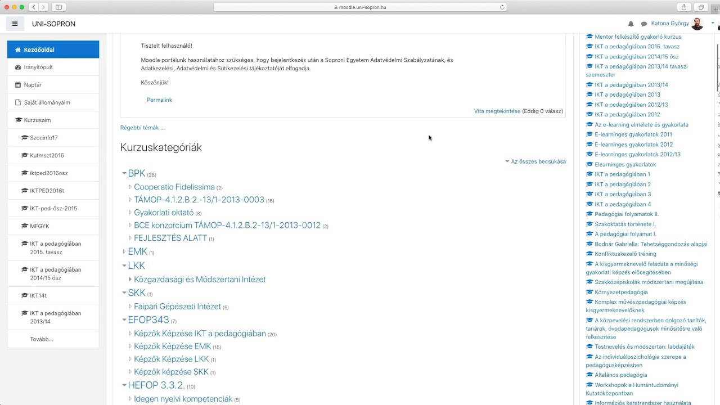The image size is (720, 405).
Task: Reload the page in address bar
Action: (502, 7)
